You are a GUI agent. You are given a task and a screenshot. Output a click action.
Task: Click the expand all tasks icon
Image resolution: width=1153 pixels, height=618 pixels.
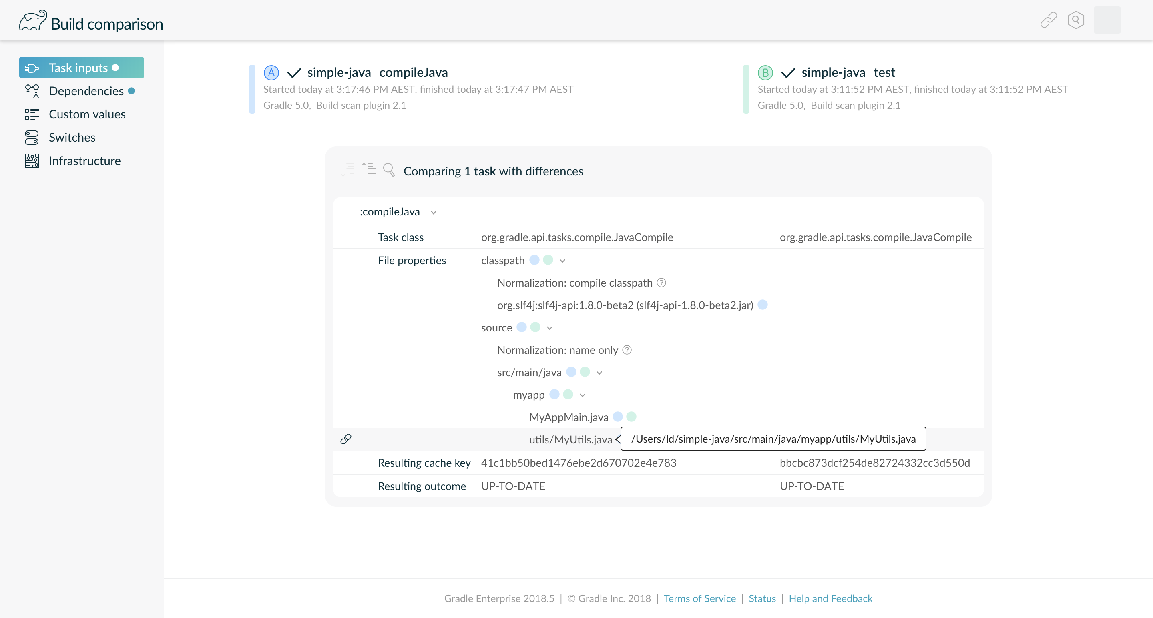[348, 170]
